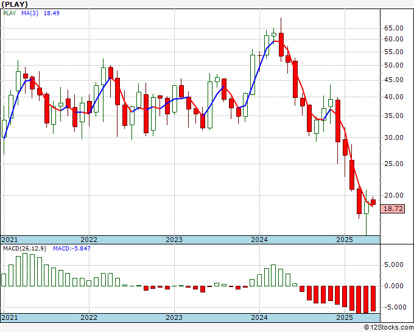Click the current price tag 18.72
This screenshot has width=414, height=332.
tap(393, 209)
